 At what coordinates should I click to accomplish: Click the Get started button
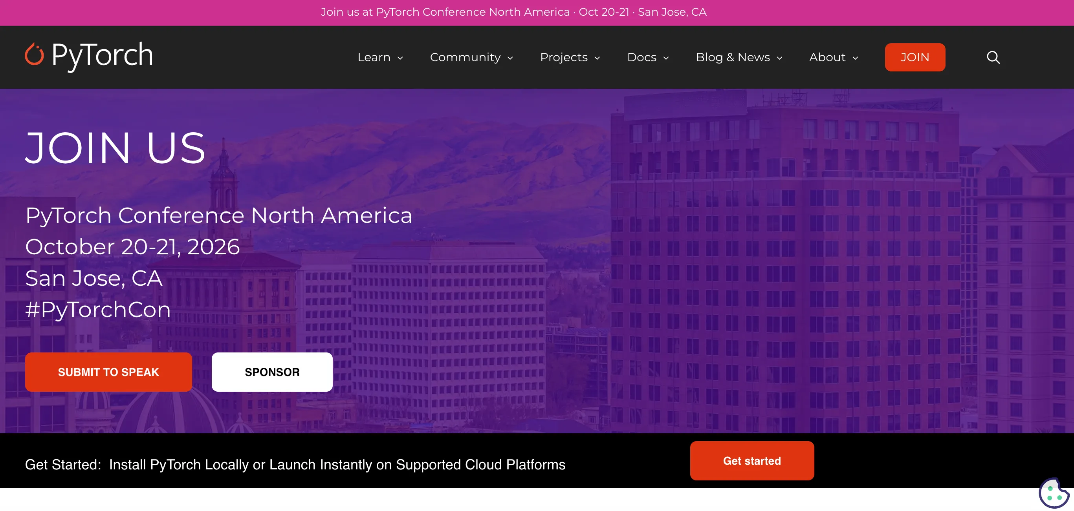[752, 461]
